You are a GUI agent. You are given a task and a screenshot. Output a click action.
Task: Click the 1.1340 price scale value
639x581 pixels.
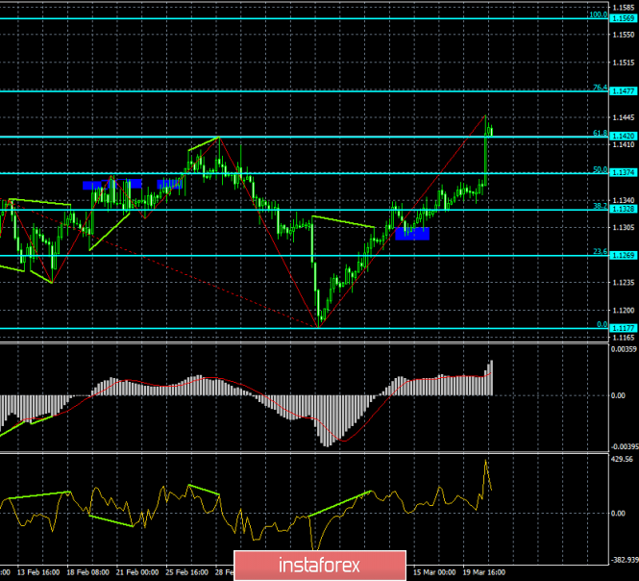(624, 200)
